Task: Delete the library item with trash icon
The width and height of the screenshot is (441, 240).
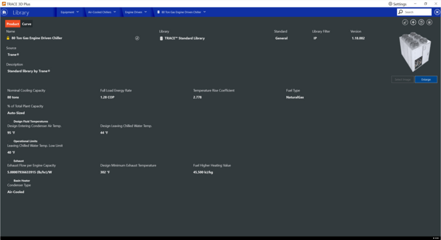Action: [x=430, y=22]
